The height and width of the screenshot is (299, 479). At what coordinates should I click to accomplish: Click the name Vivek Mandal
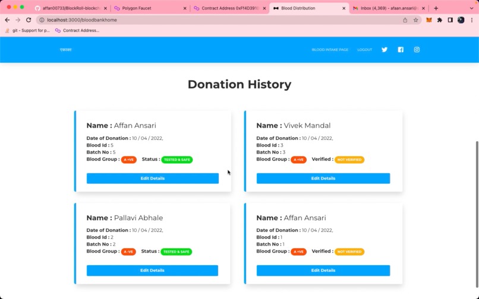click(307, 125)
